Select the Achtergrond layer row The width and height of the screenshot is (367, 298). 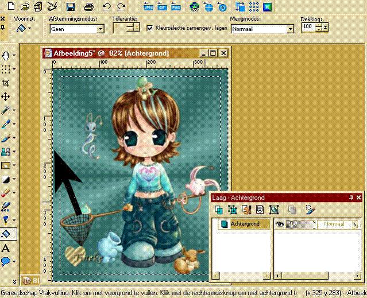pyautogui.click(x=245, y=224)
